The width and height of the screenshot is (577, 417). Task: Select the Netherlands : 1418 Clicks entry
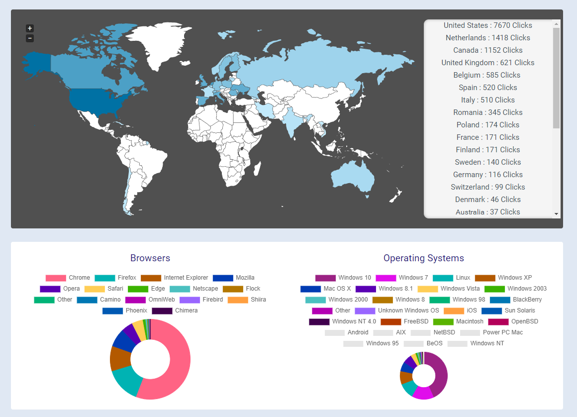[488, 37]
